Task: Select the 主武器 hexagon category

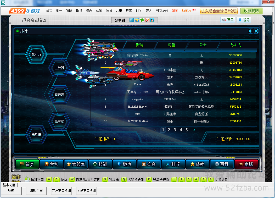Action: click(59, 68)
